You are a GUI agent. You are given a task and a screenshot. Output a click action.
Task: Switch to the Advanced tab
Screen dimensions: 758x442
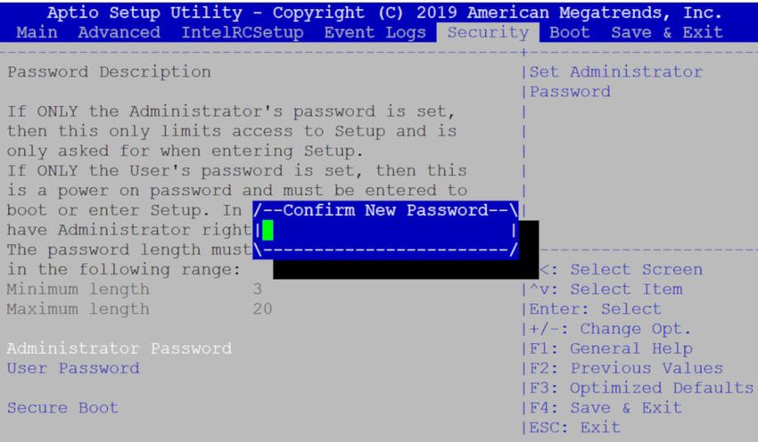tap(119, 32)
